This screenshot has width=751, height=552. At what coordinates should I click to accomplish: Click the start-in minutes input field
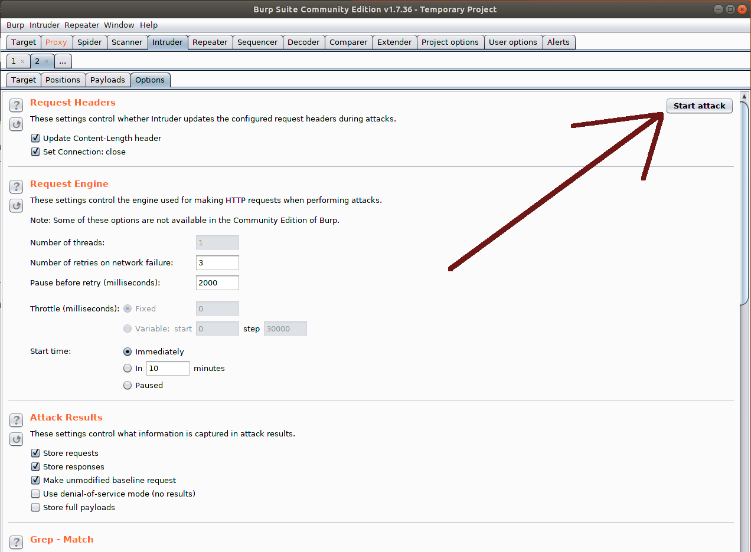point(168,368)
